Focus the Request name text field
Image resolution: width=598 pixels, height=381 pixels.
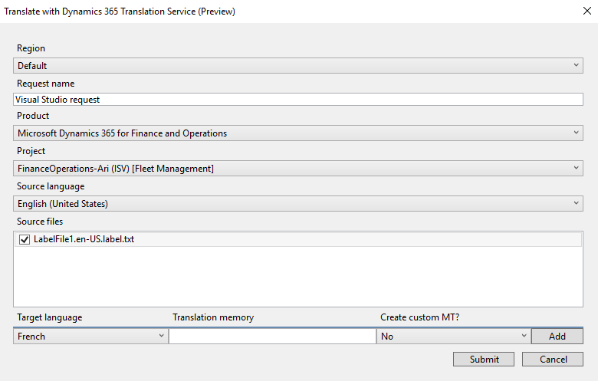298,100
